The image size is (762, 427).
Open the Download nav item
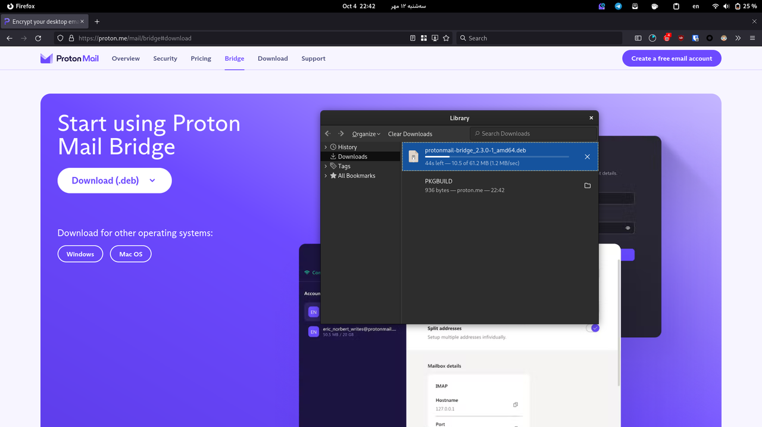click(273, 58)
